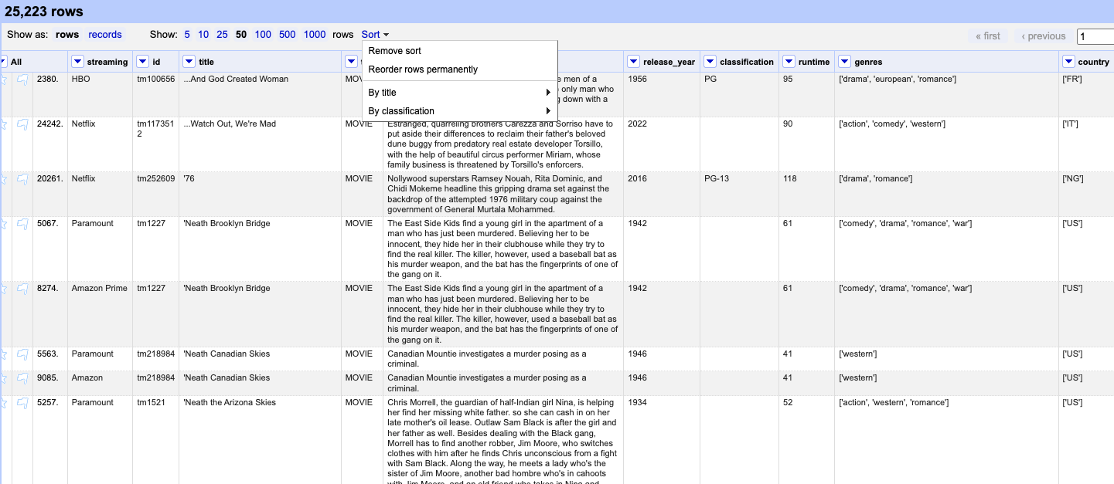Flag row 20261 titled '76
Image resolution: width=1114 pixels, height=484 pixels.
click(22, 179)
